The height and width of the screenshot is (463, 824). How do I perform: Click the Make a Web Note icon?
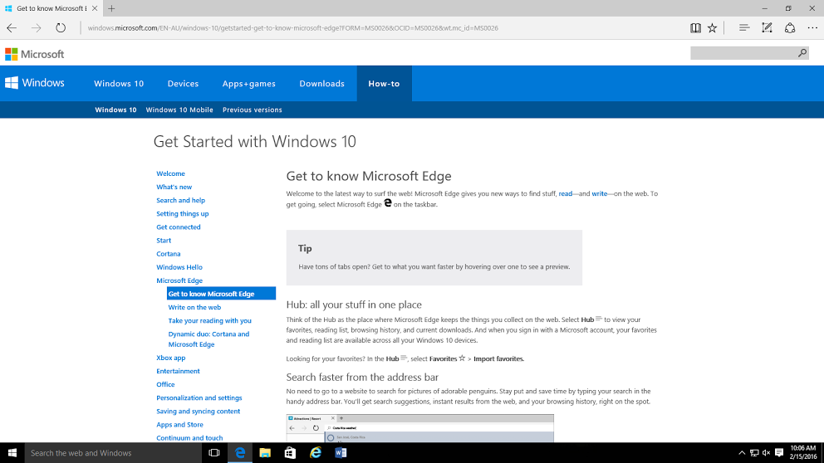pos(767,27)
